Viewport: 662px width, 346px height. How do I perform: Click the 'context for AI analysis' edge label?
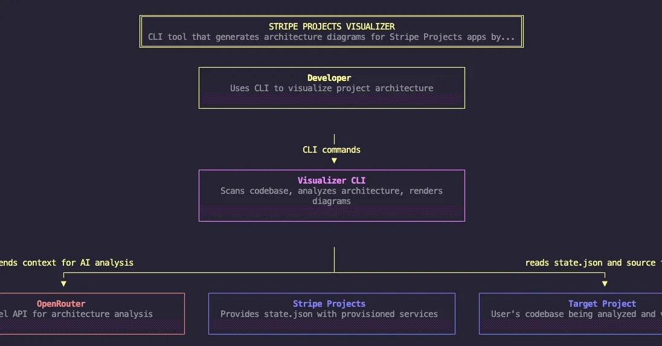(66, 263)
